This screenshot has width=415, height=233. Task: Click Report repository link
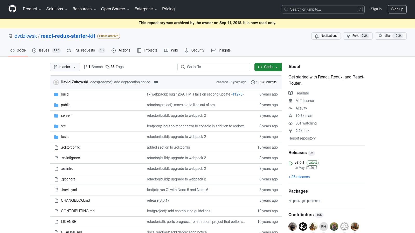pyautogui.click(x=302, y=138)
